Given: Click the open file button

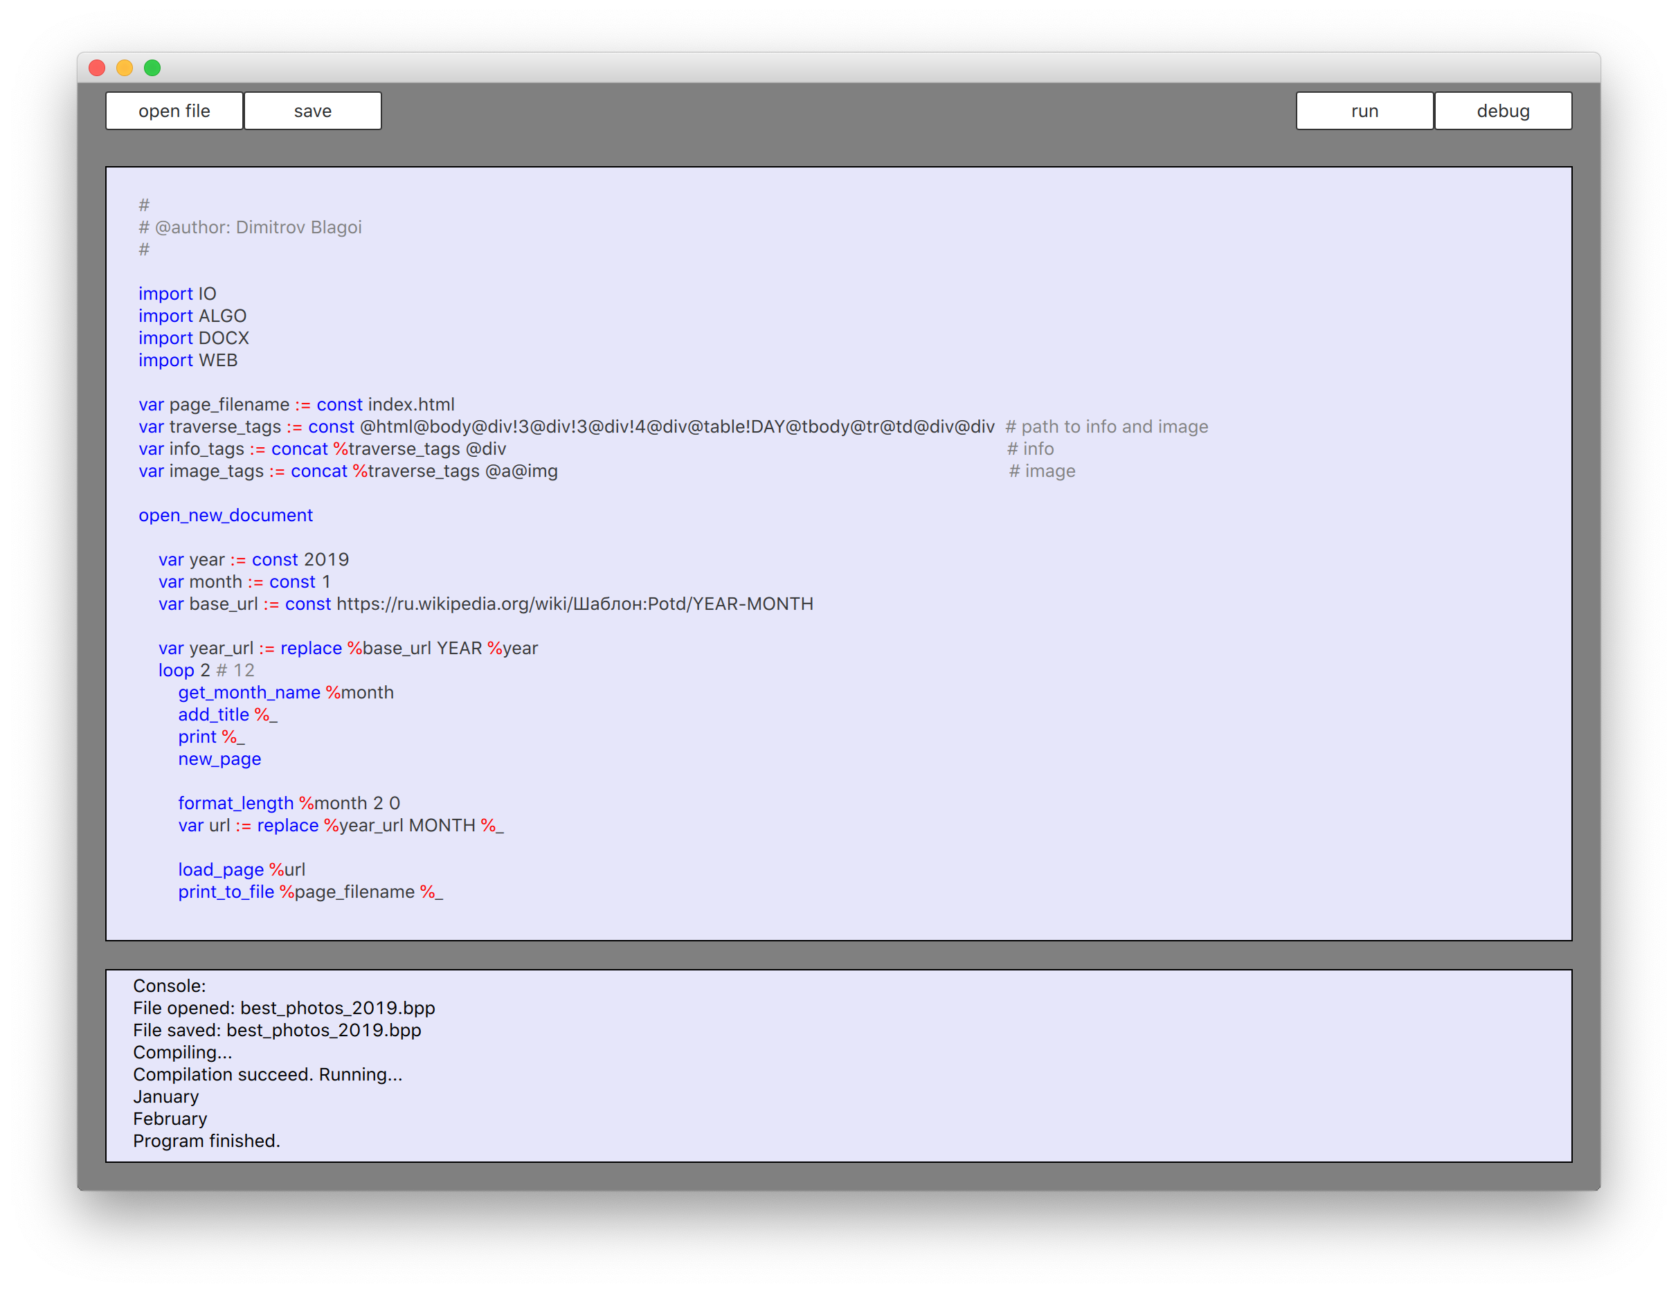Looking at the screenshot, I should coord(174,111).
